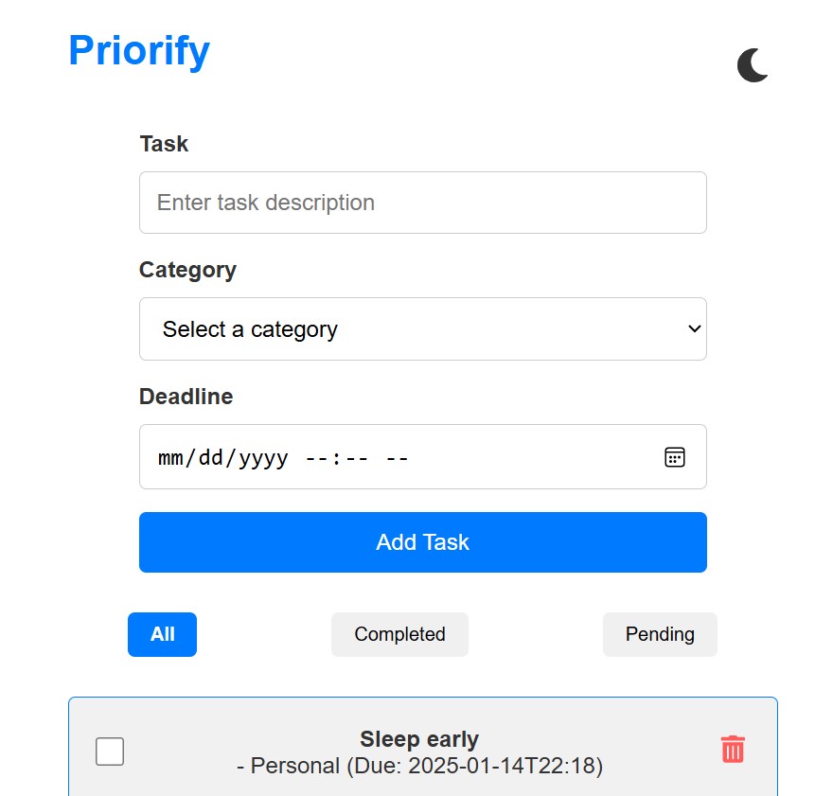The width and height of the screenshot is (815, 796).
Task: Click the chevron arrow of Category select
Action: (694, 329)
